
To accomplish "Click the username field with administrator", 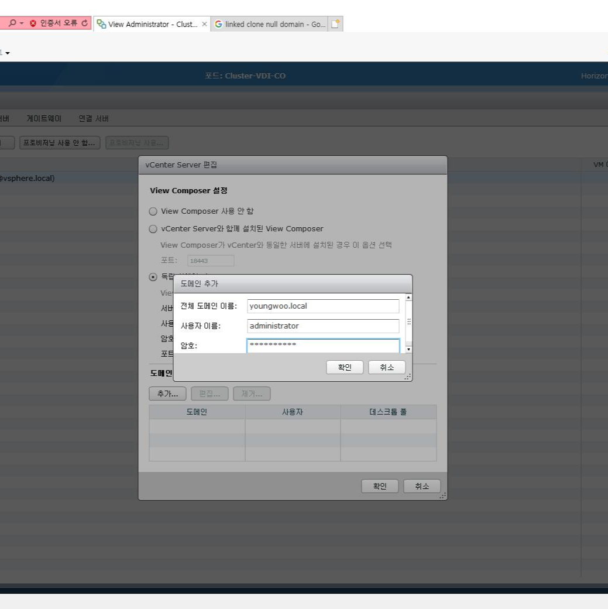I will pyautogui.click(x=323, y=326).
